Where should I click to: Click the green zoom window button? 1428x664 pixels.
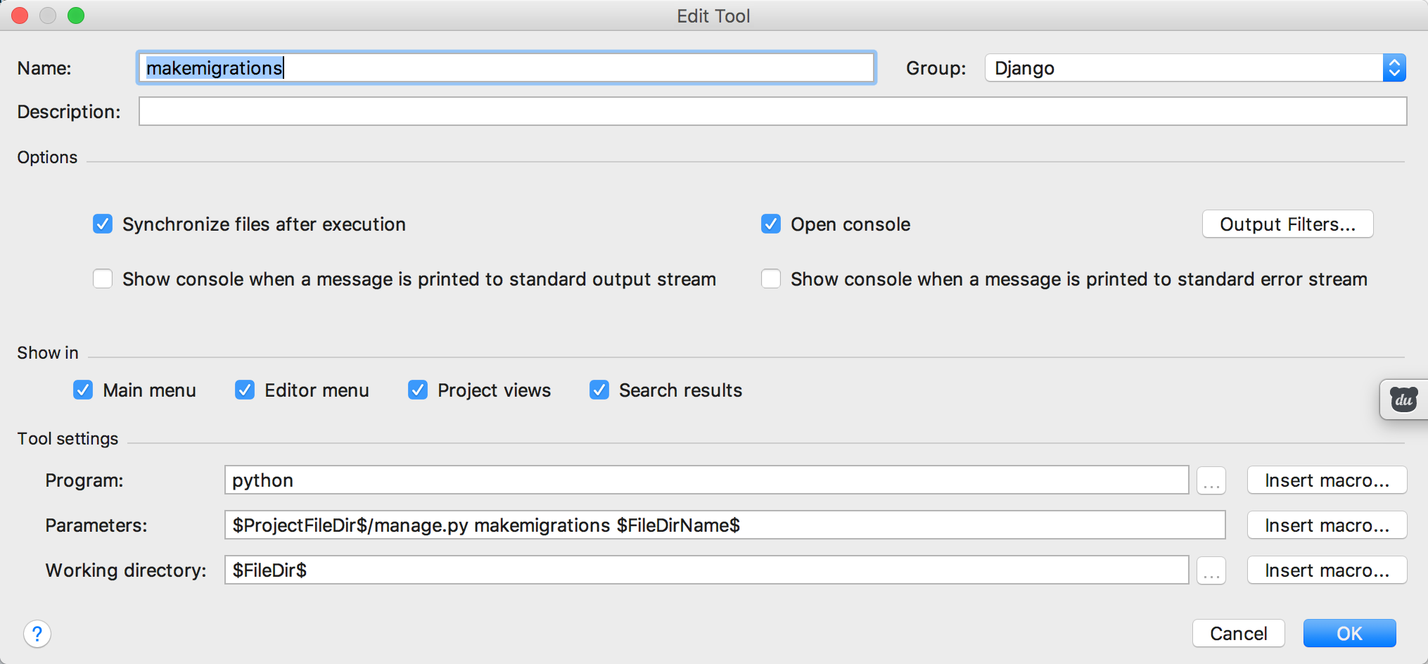click(76, 15)
